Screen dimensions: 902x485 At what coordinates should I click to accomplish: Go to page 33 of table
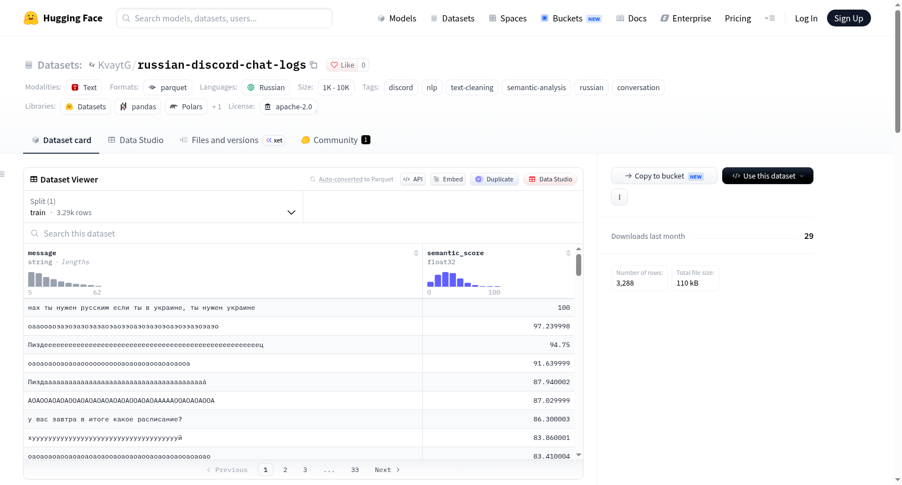(355, 470)
